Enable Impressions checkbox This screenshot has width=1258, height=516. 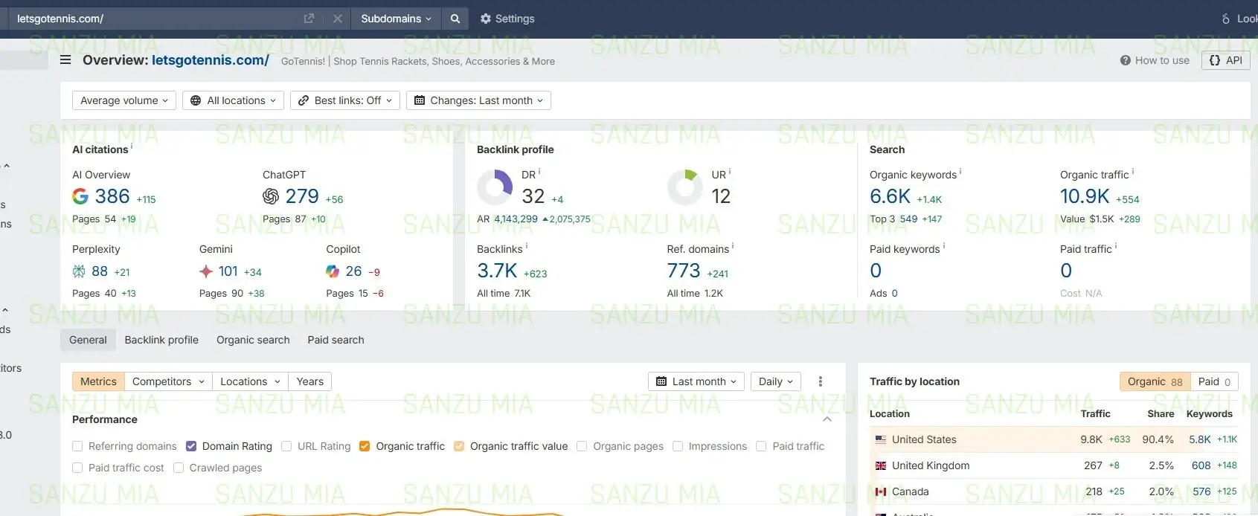tap(678, 446)
